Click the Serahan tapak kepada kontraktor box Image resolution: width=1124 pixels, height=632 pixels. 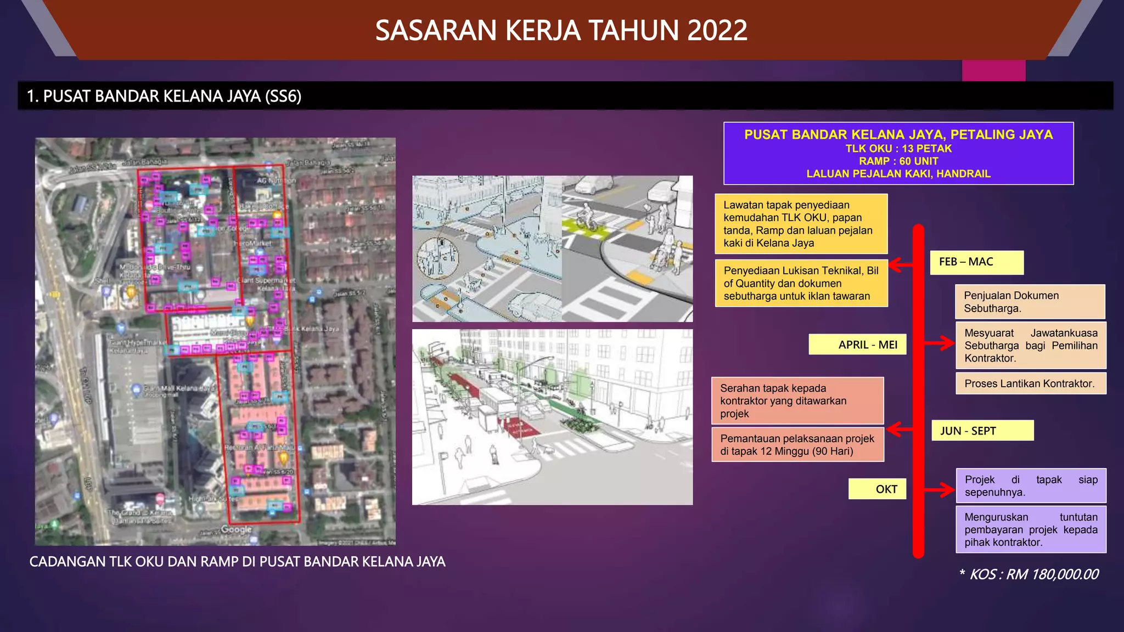pyautogui.click(x=797, y=400)
